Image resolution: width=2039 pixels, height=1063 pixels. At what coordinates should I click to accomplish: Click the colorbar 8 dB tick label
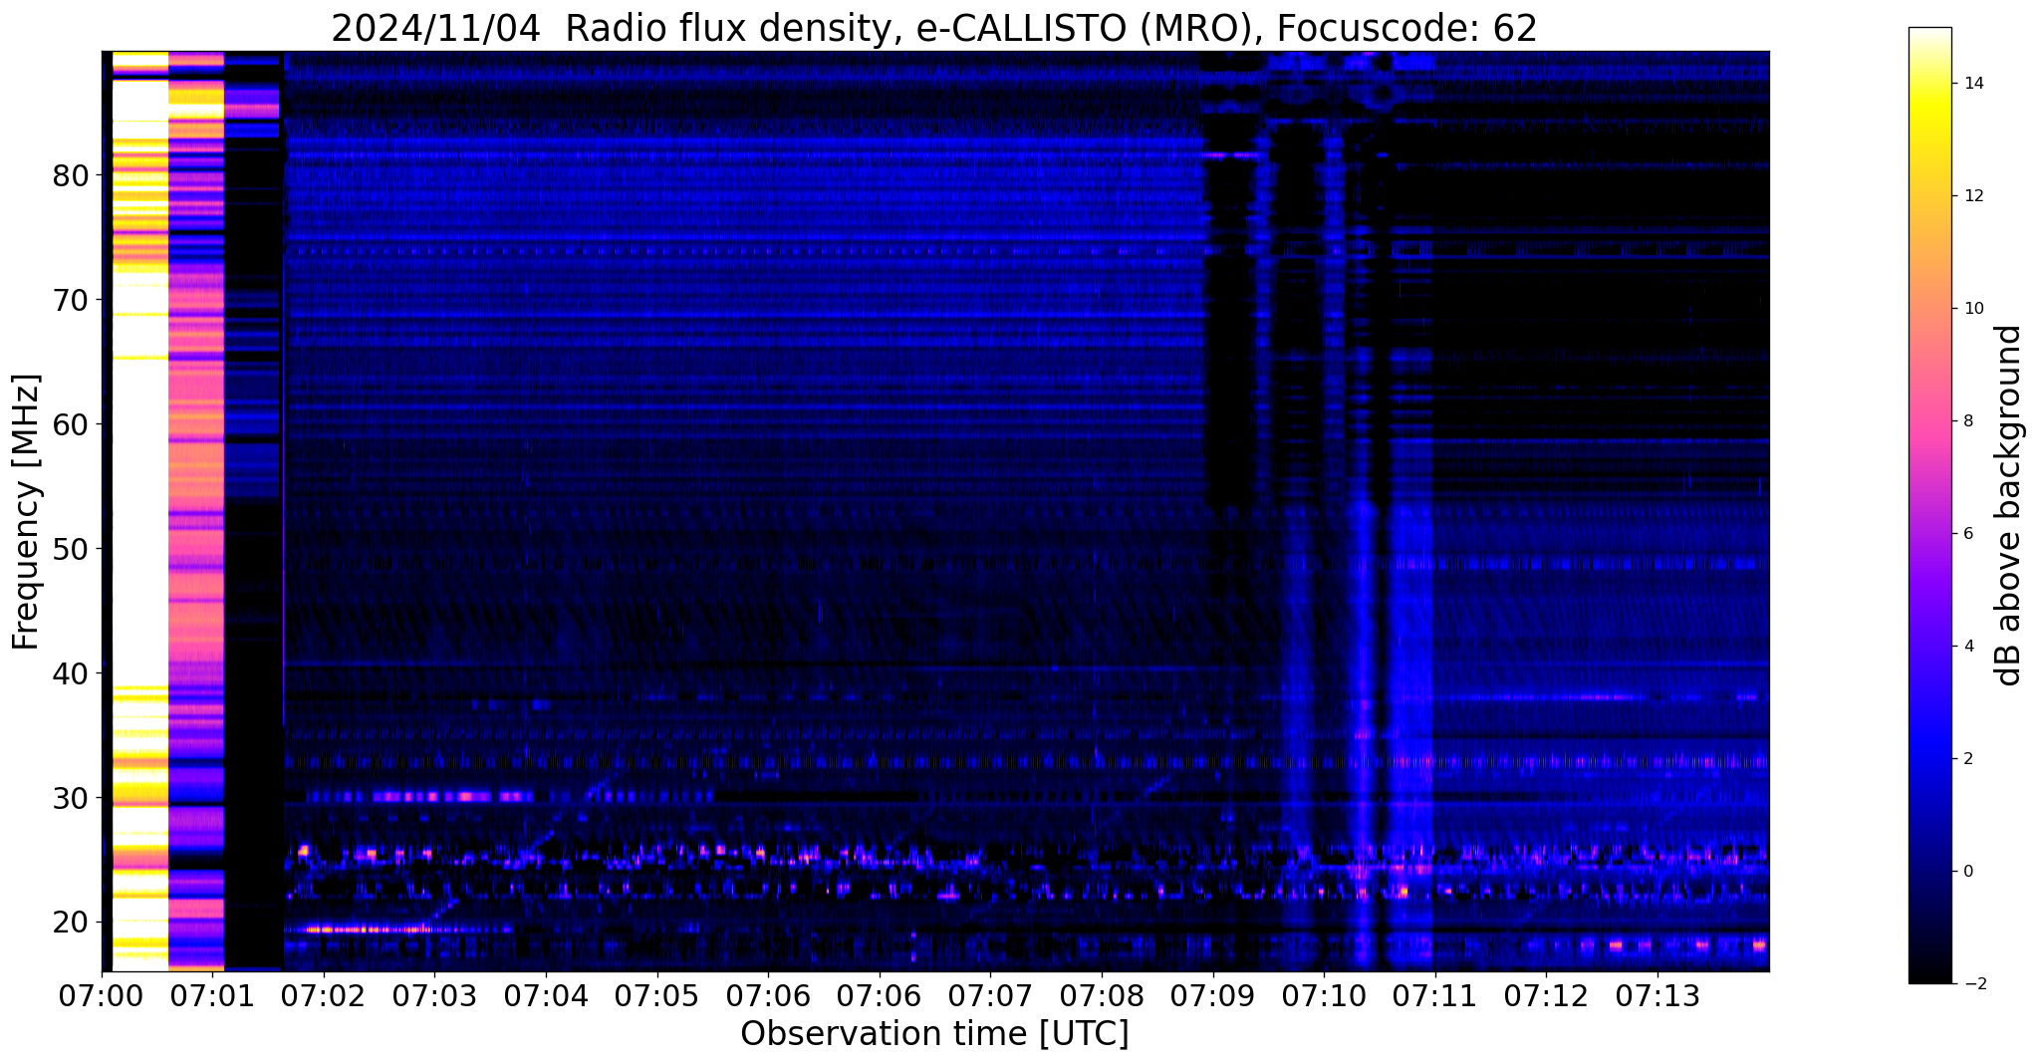[x=1966, y=421]
